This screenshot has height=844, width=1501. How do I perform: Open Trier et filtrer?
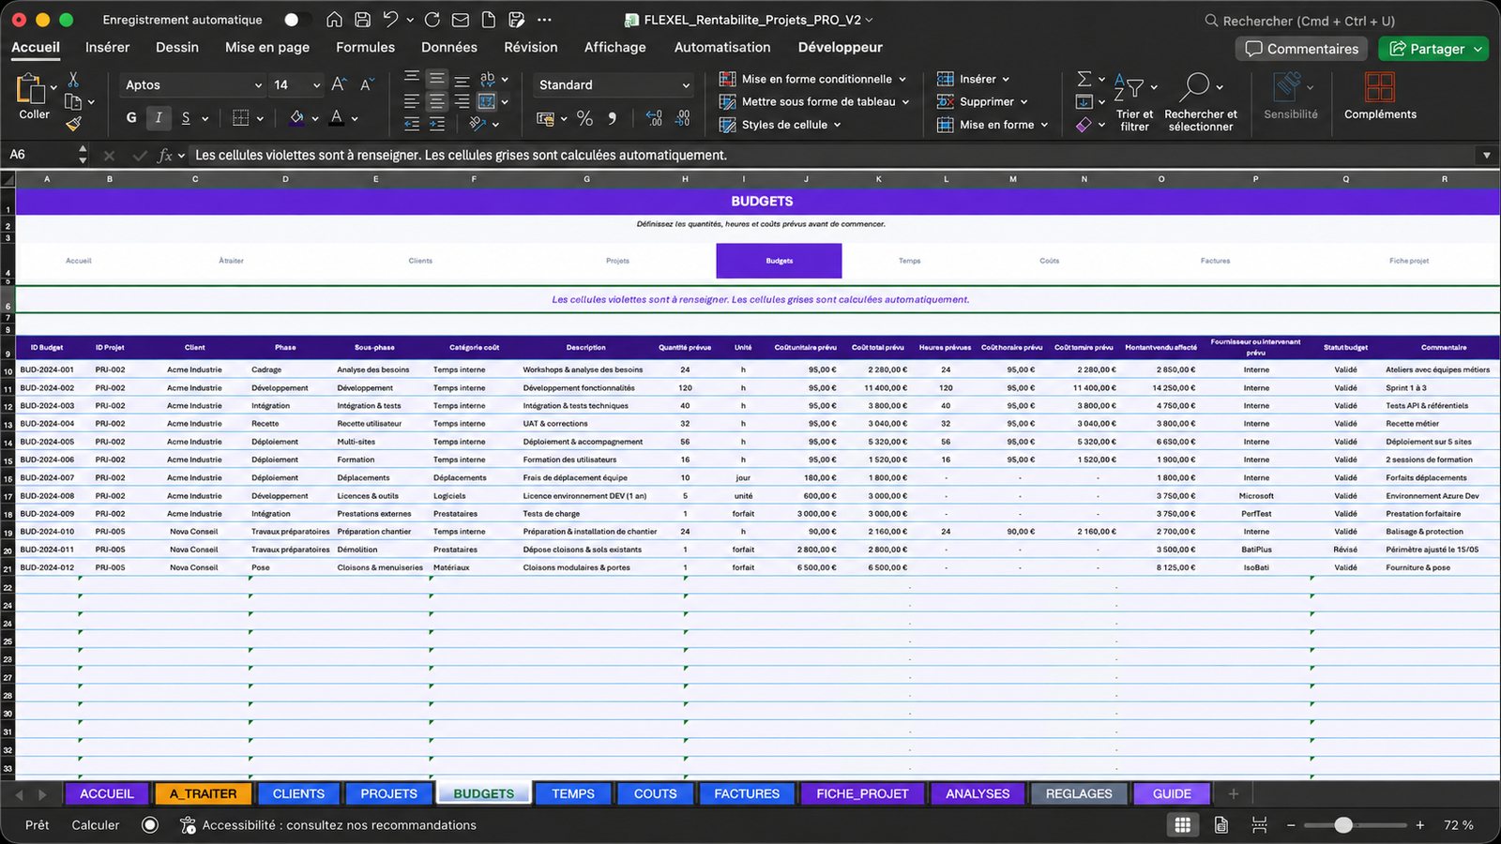[1134, 102]
